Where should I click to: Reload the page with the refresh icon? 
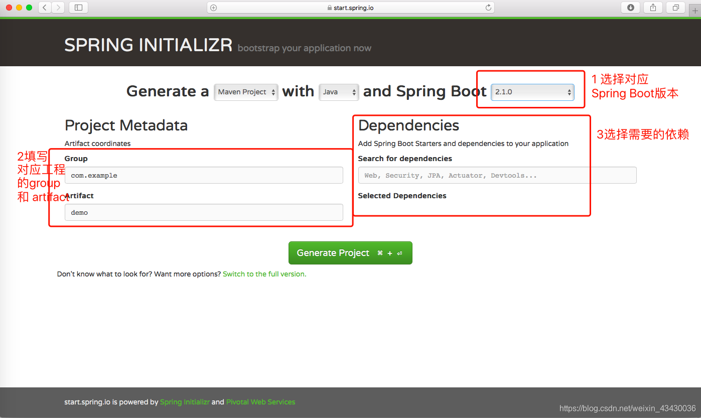488,8
